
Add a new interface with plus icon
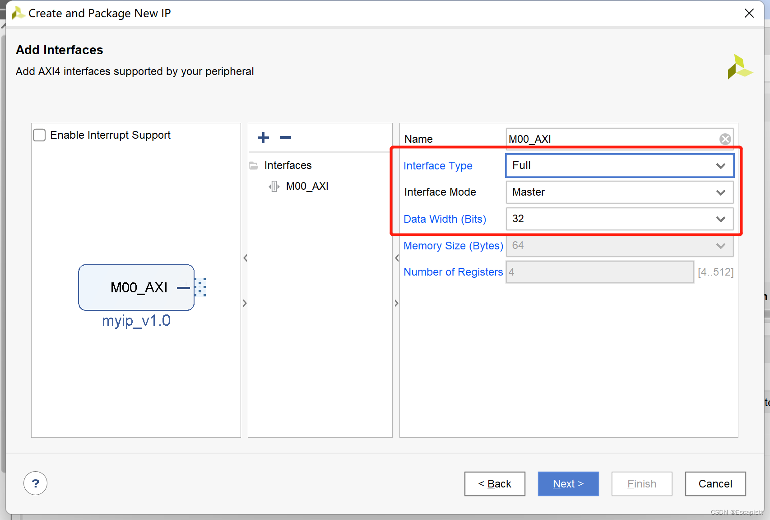pos(263,137)
